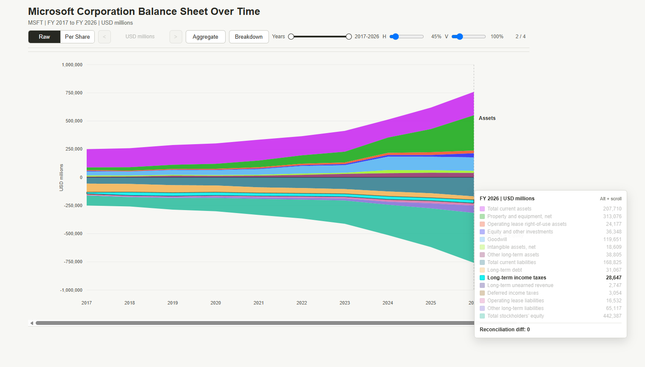
Task: Select 'Long-term income taxes' legend label
Action: tap(517, 278)
